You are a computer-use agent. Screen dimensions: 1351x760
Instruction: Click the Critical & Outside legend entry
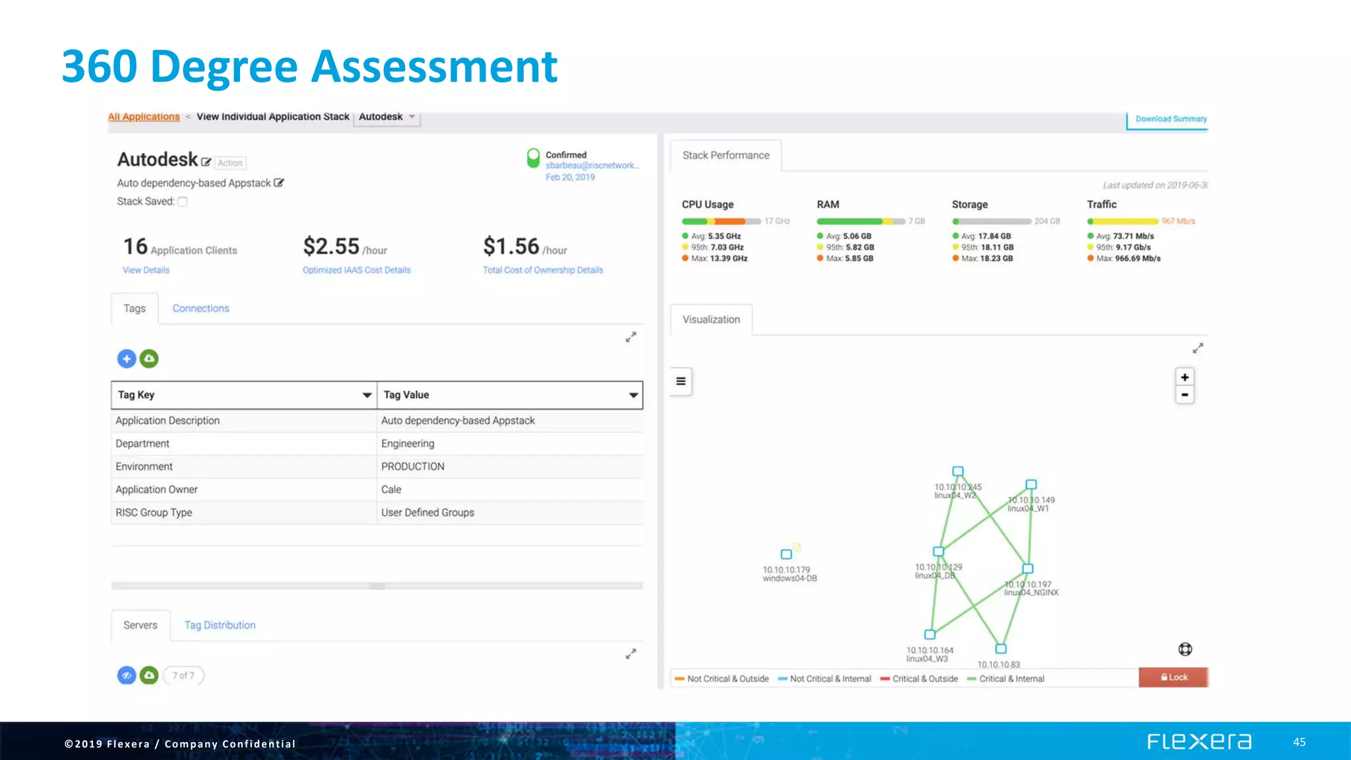point(919,679)
